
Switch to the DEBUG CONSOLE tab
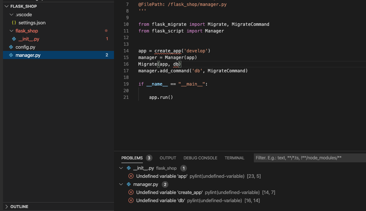pos(200,158)
